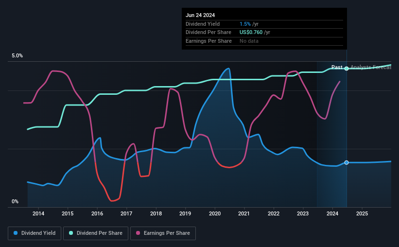The width and height of the screenshot is (399, 247).
Task: Click the 2018 x-axis label
Action: tap(156, 213)
